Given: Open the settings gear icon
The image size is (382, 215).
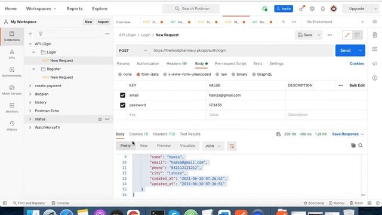Looking at the screenshot, I should tap(312, 9).
